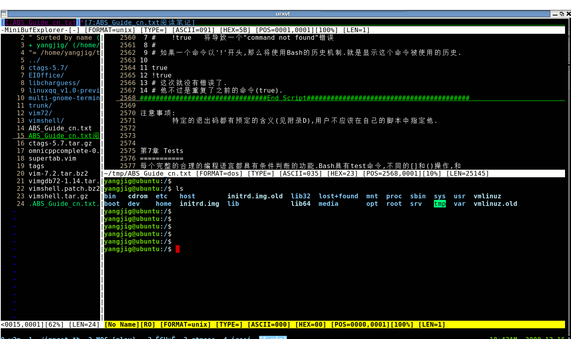Click the "Sorted by name" header line
This screenshot has width=571, height=339.
[x=60, y=37]
